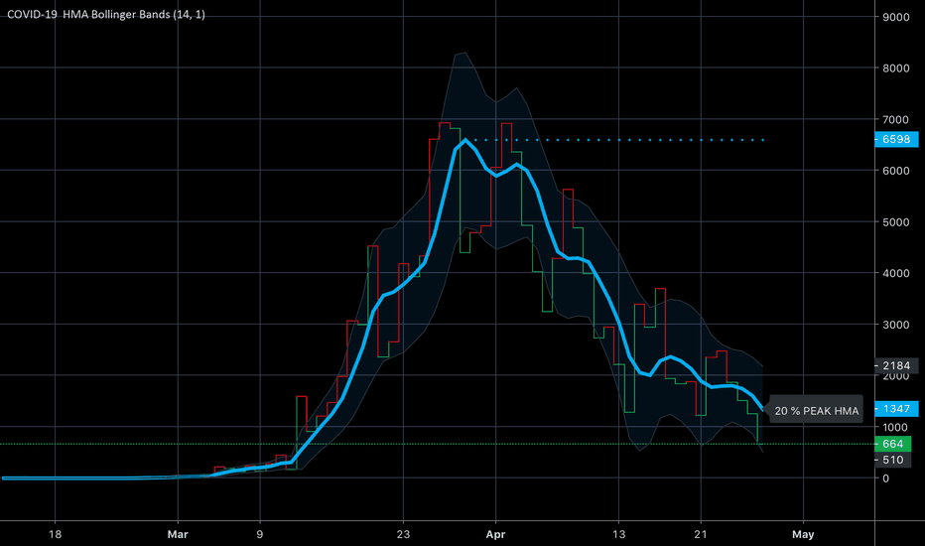Click the 'May' date label on time axis
The height and width of the screenshot is (546, 925).
click(803, 534)
